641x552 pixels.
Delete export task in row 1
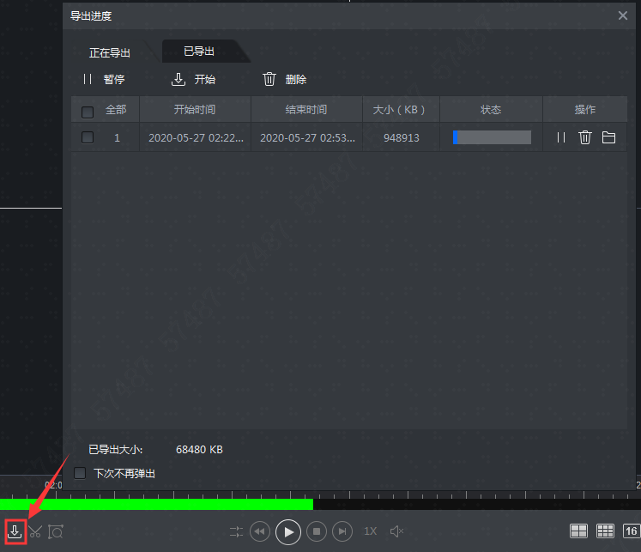point(585,137)
